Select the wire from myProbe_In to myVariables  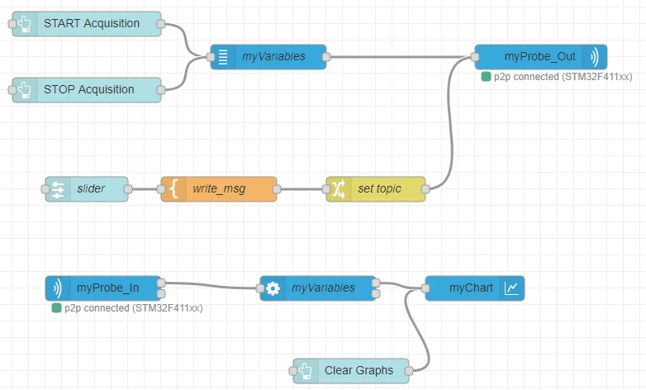pos(210,286)
